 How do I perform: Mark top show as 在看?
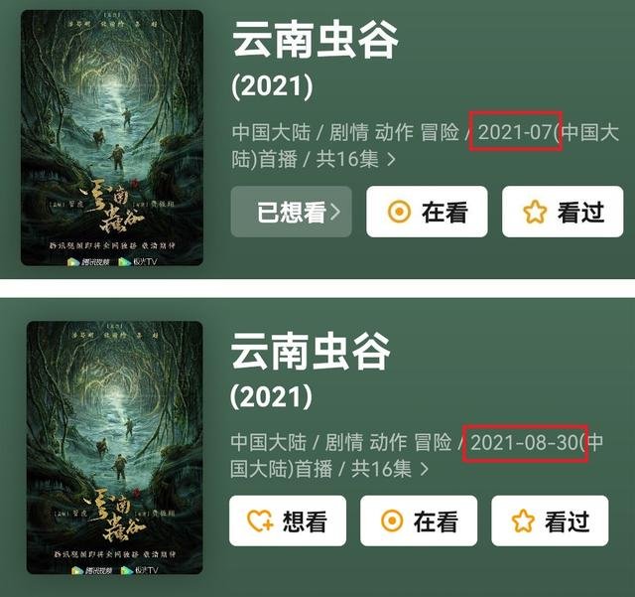coord(427,212)
